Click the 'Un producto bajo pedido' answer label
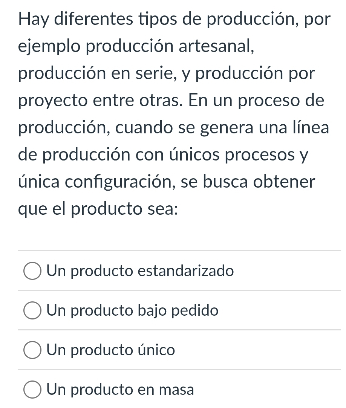This screenshot has width=346, height=408. pyautogui.click(x=132, y=310)
